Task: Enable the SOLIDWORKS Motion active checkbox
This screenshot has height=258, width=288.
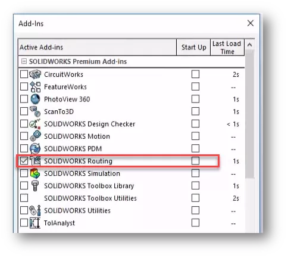Action: coord(24,136)
